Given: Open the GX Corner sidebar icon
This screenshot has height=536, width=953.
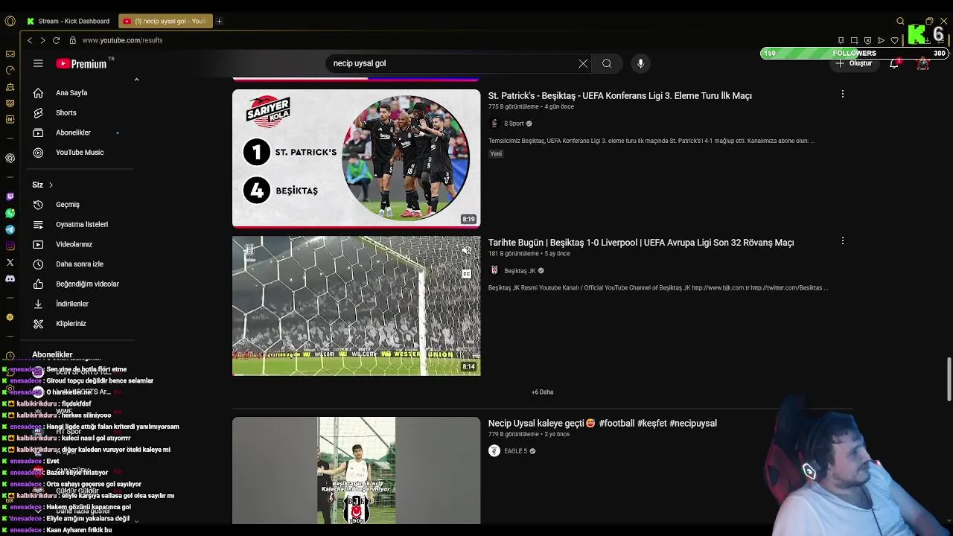Looking at the screenshot, I should tap(10, 54).
